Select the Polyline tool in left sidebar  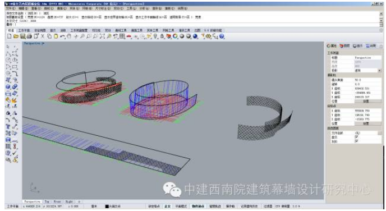pyautogui.click(x=8, y=53)
